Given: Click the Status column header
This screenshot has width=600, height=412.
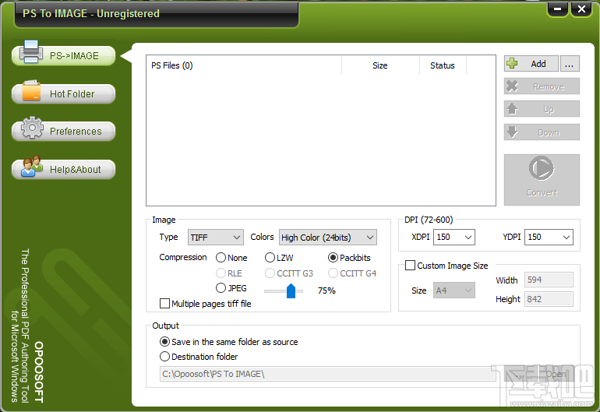Looking at the screenshot, I should pos(443,65).
